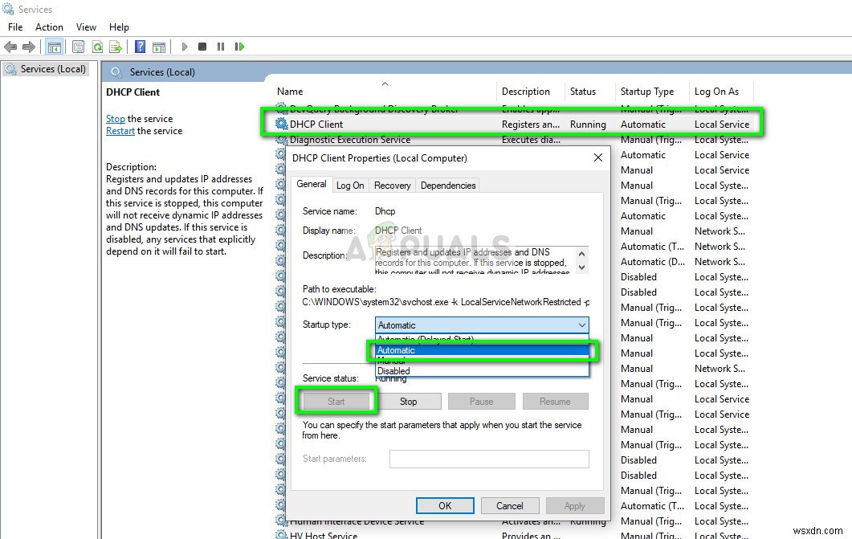Click the Help icon in the toolbar

tap(138, 46)
